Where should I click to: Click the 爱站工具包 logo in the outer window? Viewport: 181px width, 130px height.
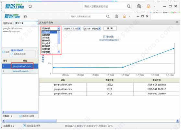click(x=15, y=6)
